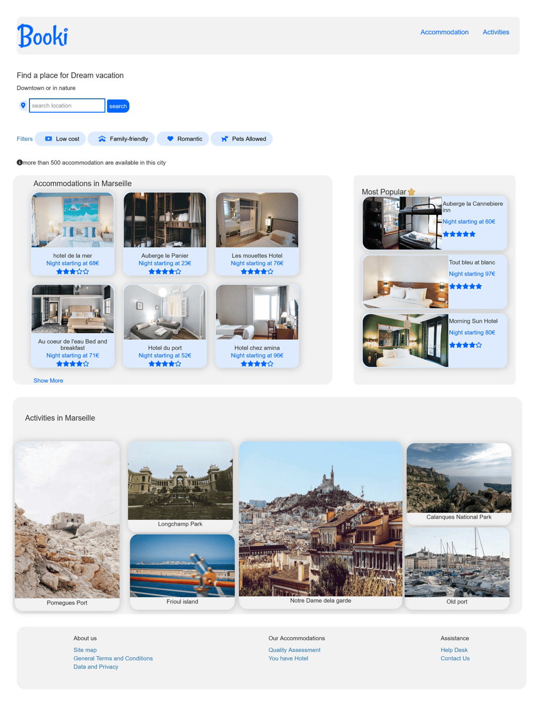Select the Longchamp Park activity image

tap(180, 481)
